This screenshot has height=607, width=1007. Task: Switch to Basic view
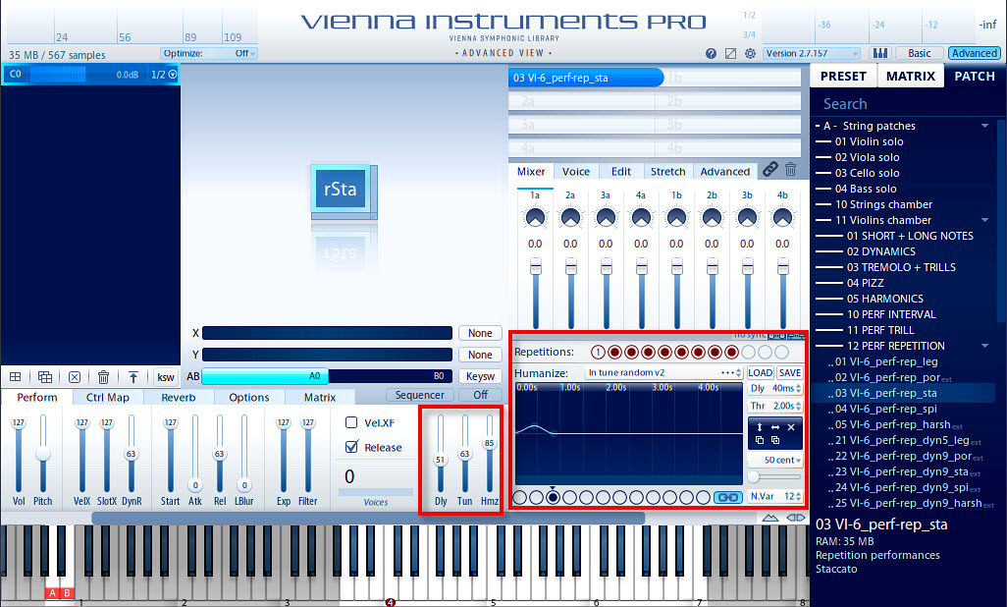(919, 53)
